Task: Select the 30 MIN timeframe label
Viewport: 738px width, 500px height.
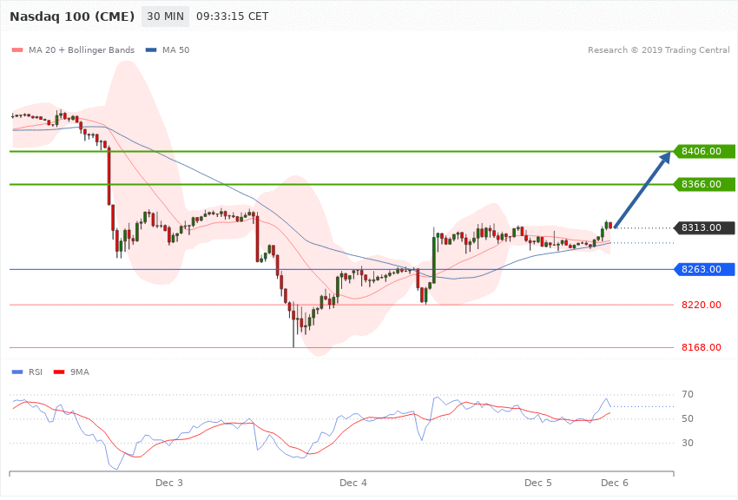Action: click(x=165, y=16)
